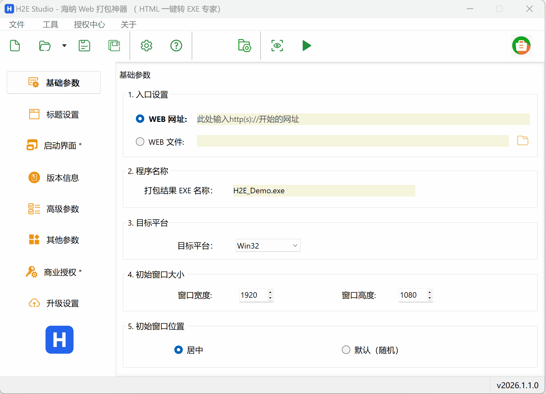Select 居中 window position
Viewport: 546px width, 394px height.
(178, 350)
